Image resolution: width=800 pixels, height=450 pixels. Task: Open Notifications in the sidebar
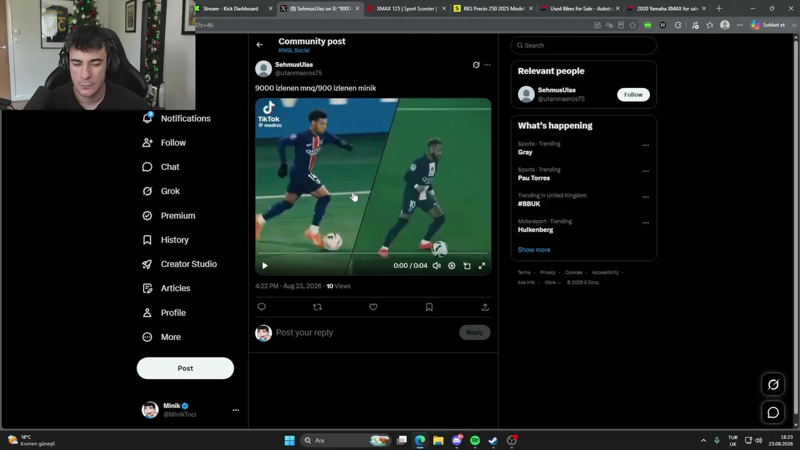pyautogui.click(x=177, y=119)
